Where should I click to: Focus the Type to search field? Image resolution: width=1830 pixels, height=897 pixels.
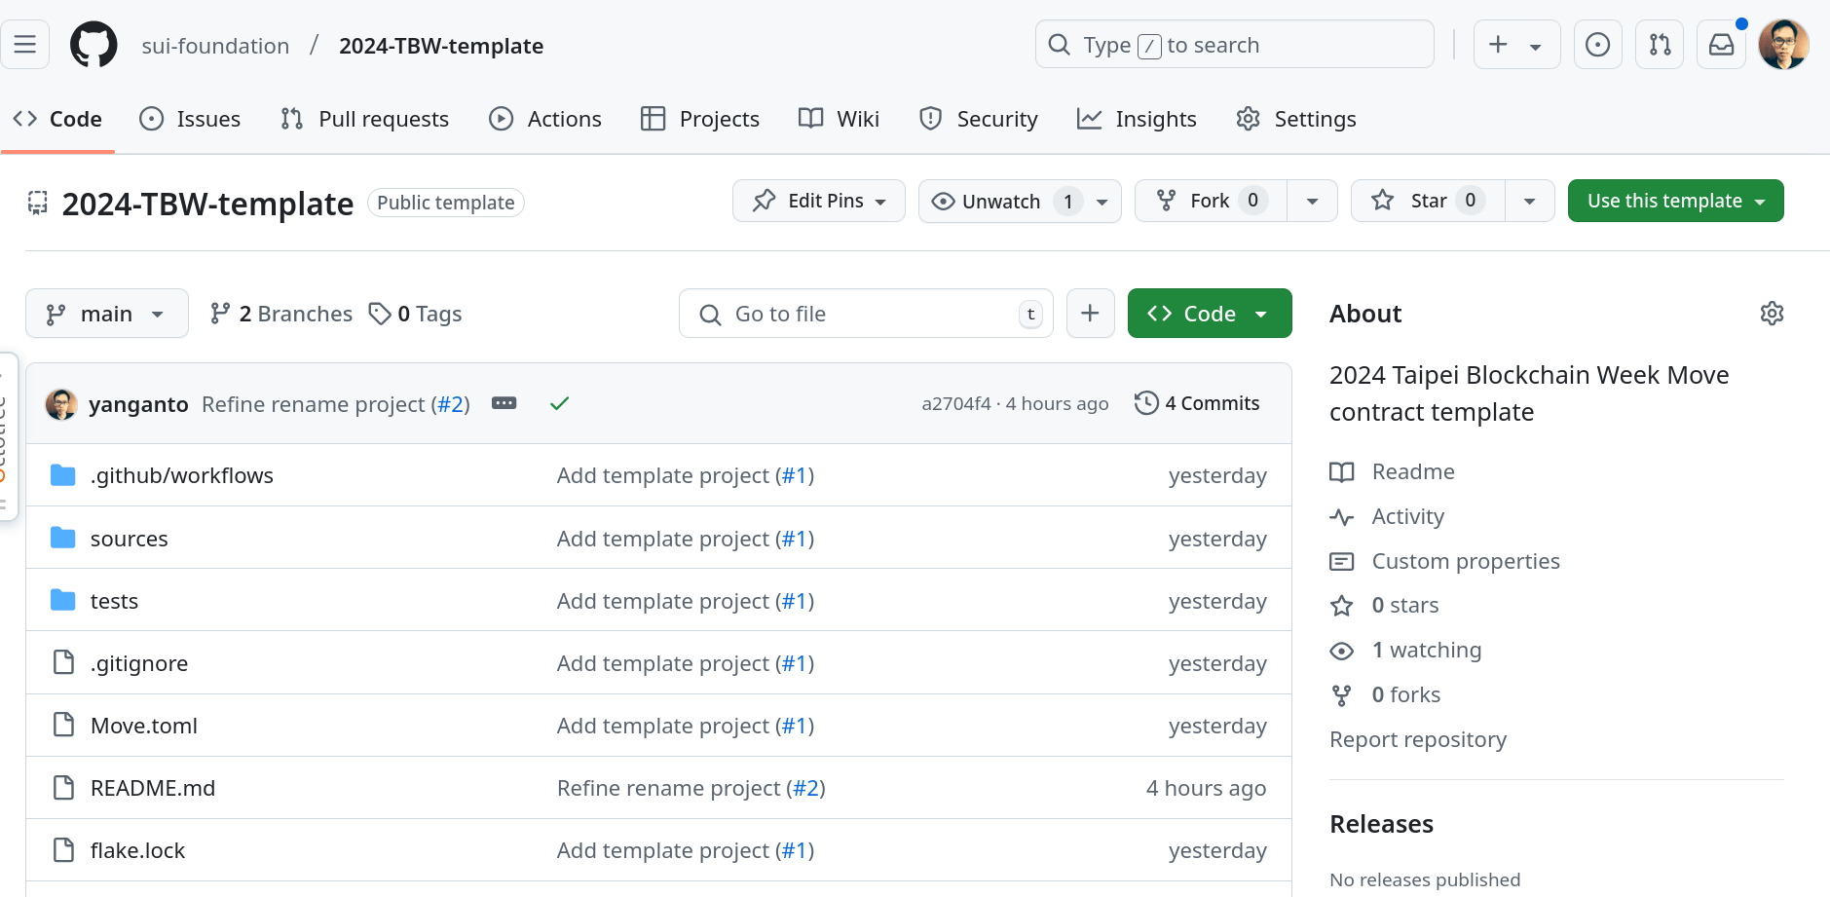point(1234,45)
